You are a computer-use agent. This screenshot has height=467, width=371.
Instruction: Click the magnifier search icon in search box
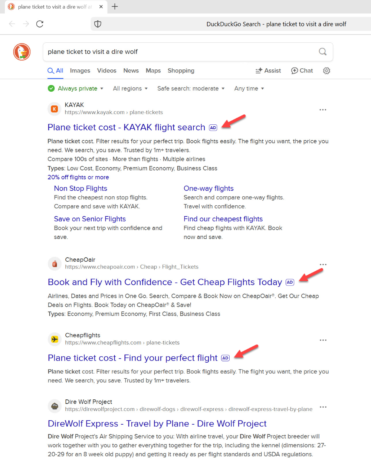pos(323,52)
